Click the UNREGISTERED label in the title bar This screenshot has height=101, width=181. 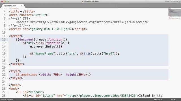[171, 1]
